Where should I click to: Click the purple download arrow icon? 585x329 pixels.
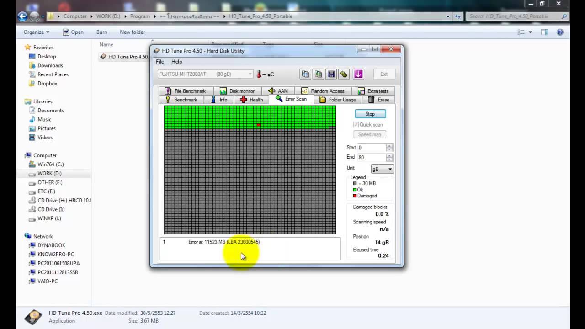[358, 74]
